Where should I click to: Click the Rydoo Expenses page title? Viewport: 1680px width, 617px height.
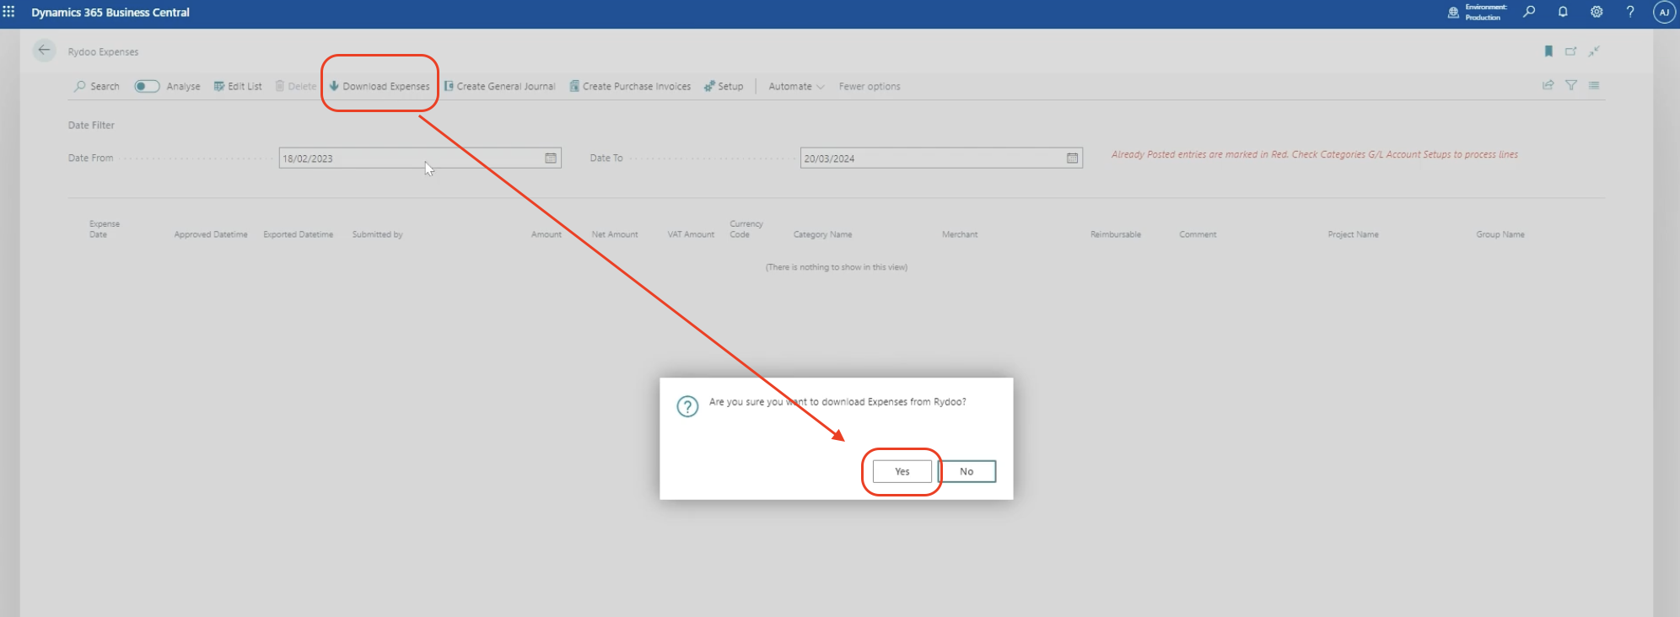click(103, 51)
